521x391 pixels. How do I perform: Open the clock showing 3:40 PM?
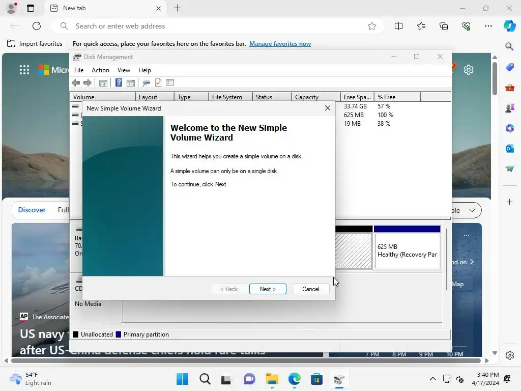(x=485, y=379)
